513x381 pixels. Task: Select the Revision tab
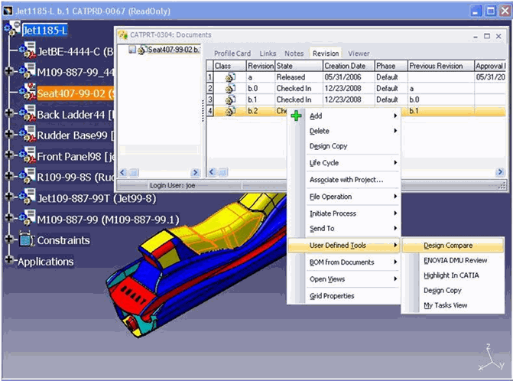pyautogui.click(x=326, y=54)
